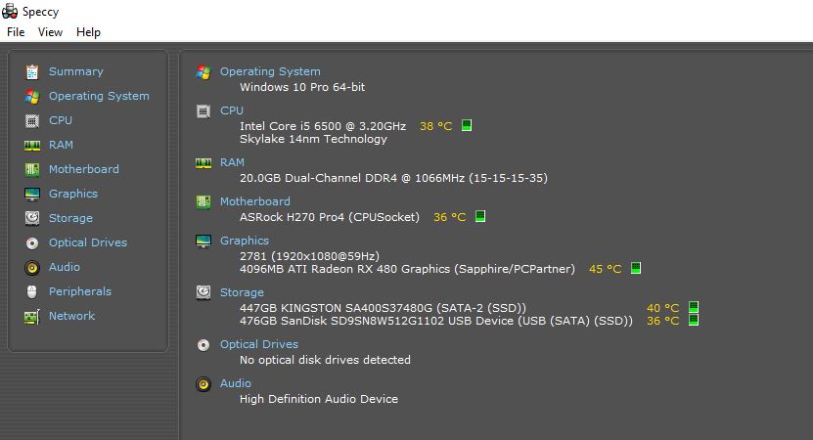The height and width of the screenshot is (440, 813).
Task: Click the Radeon RX 480 temperature indicator icon
Action: (636, 268)
